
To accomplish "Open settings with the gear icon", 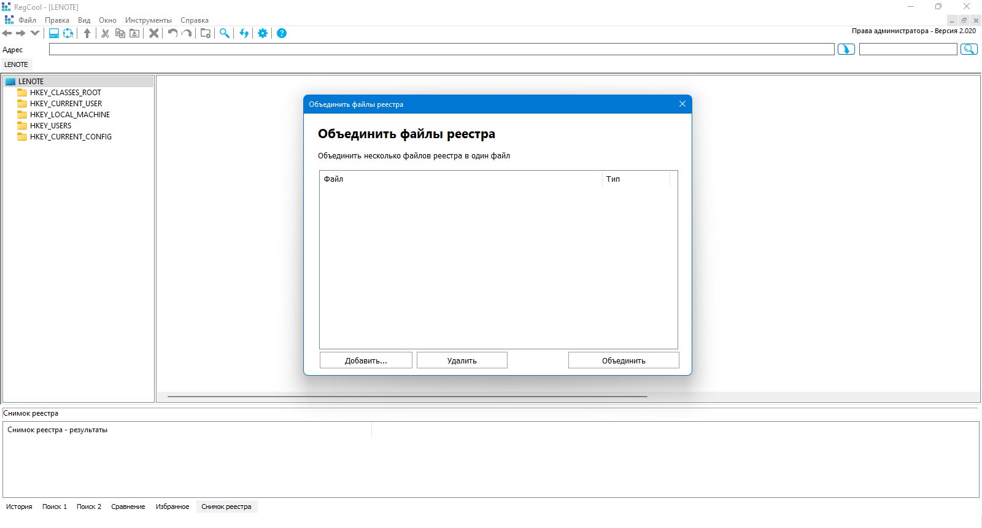I will (263, 33).
